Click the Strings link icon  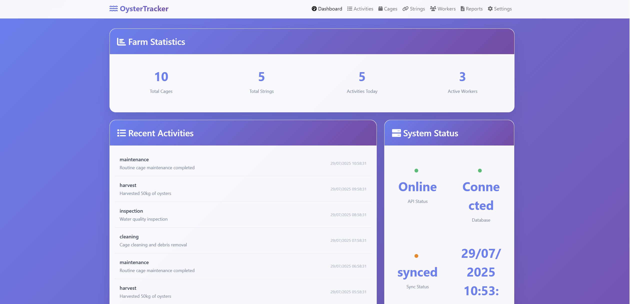405,9
